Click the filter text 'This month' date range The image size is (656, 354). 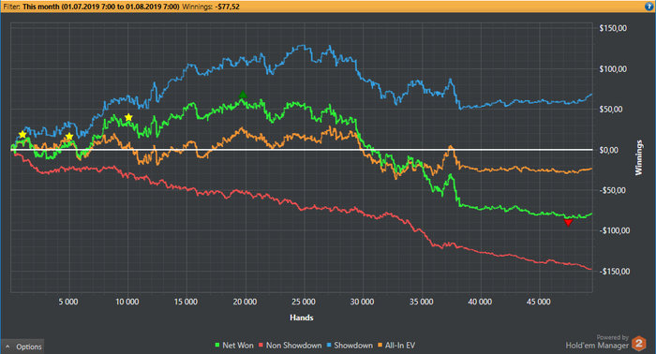pyautogui.click(x=101, y=7)
